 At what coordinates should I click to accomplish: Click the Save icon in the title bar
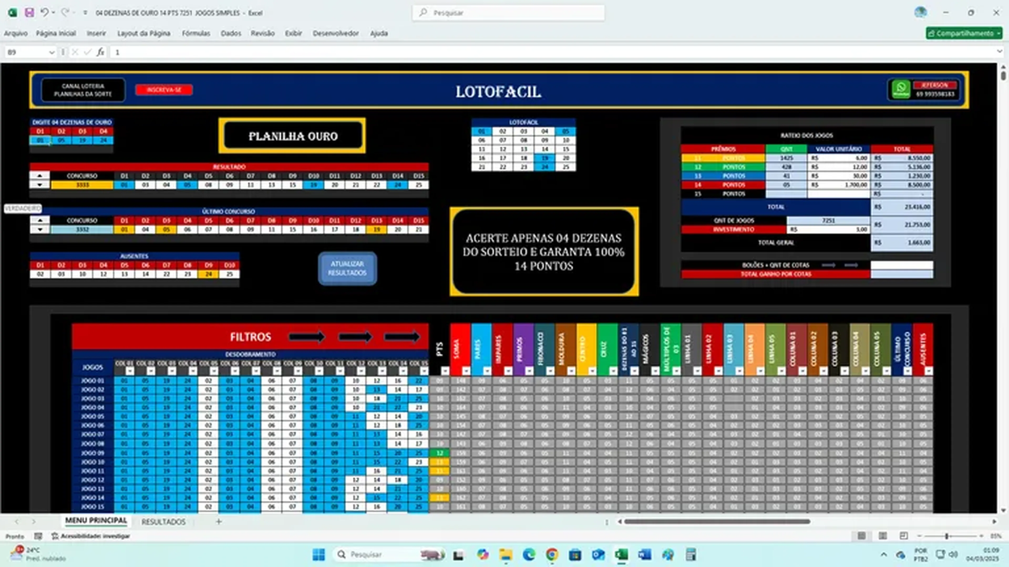click(x=29, y=13)
